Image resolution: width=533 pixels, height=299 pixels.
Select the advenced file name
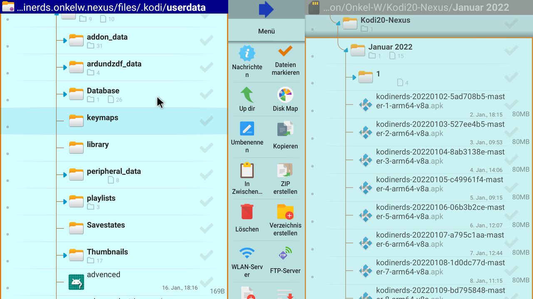pyautogui.click(x=104, y=274)
